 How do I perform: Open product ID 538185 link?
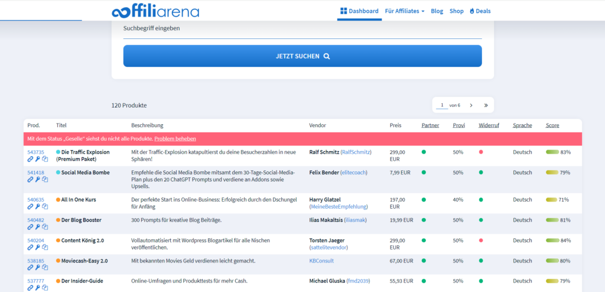[35, 261]
